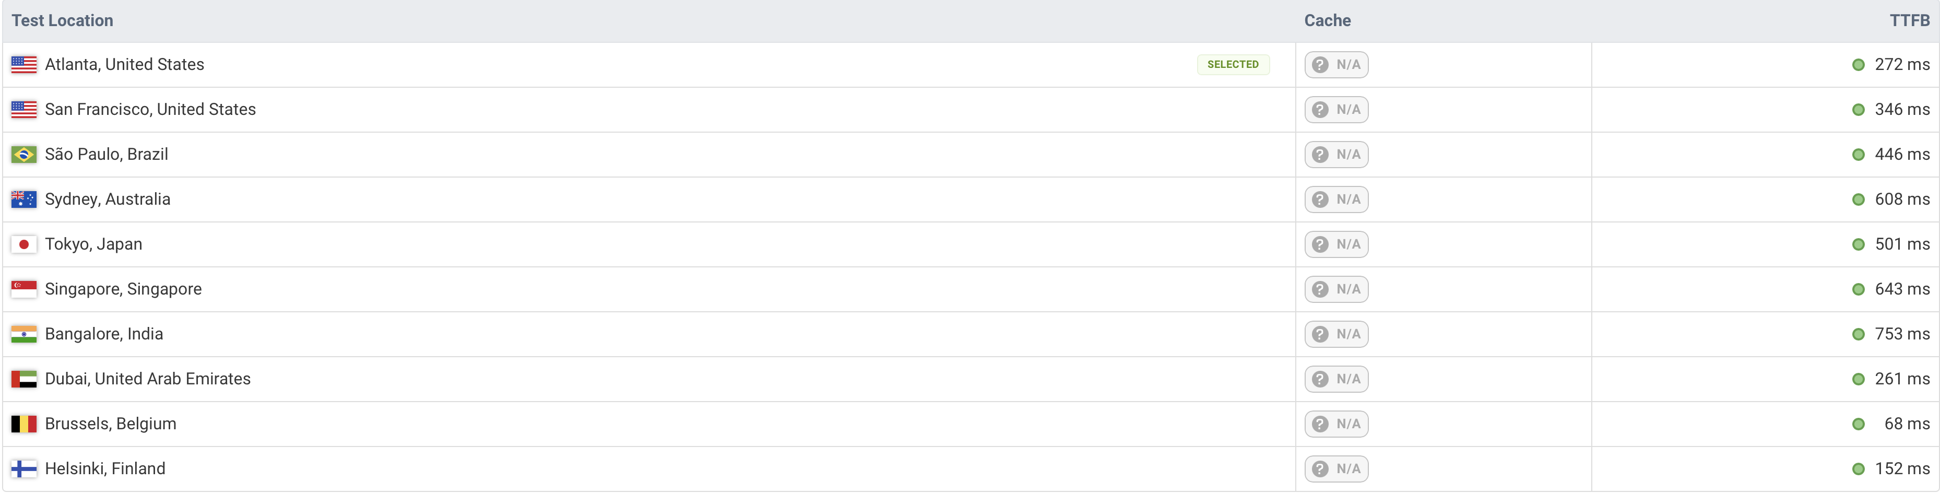1940x493 pixels.
Task: Click the Finland flag icon for Helsinki
Action: tap(23, 469)
